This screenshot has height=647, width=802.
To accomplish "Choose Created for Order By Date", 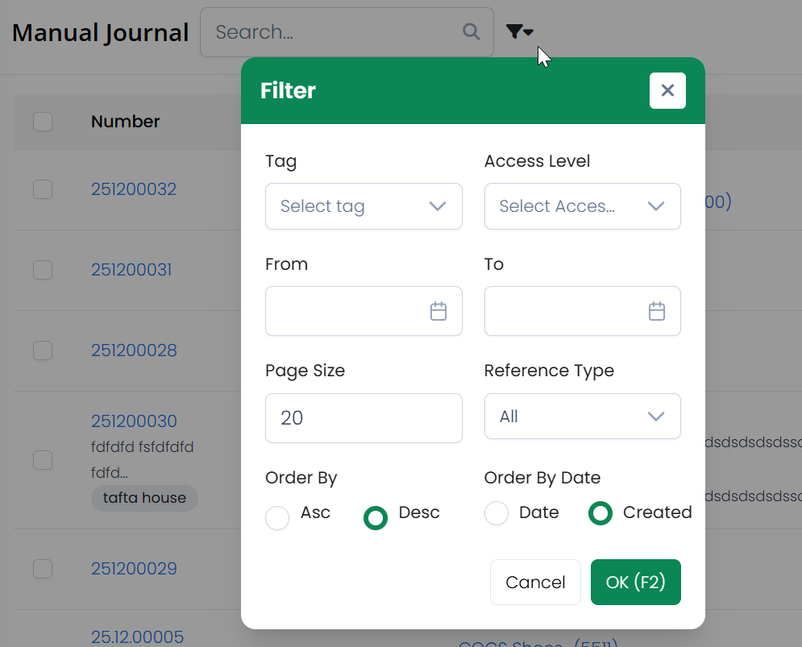I will tap(600, 513).
